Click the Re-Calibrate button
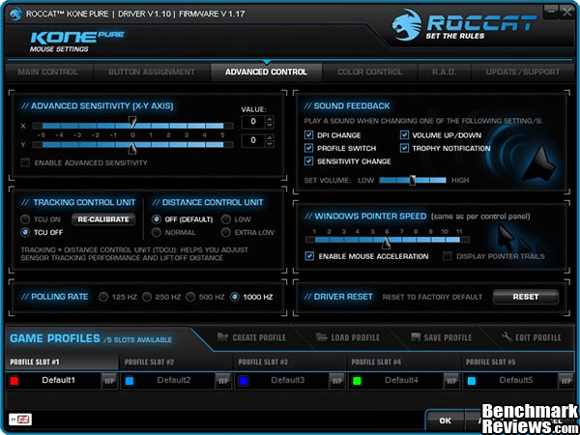 click(103, 219)
